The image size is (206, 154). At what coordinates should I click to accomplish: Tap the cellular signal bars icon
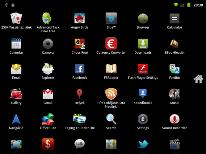[x=182, y=5]
